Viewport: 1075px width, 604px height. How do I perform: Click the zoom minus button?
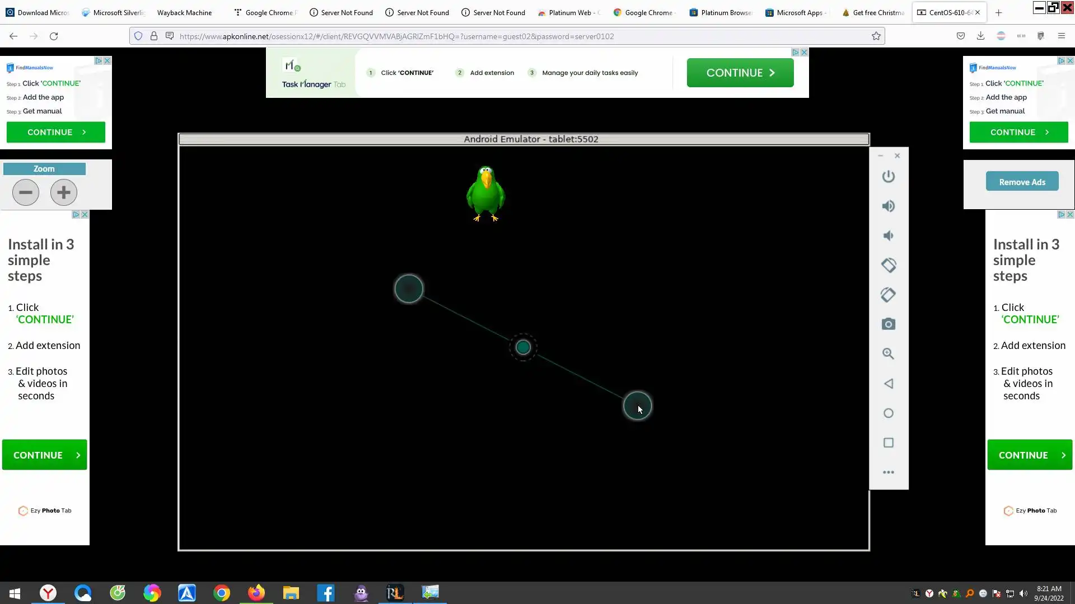point(26,192)
